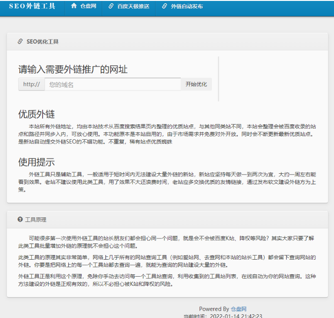Click paragraph starting 外链工具只是辅助工具
Image resolution: width=334 pixels, height=318 pixels.
pyautogui.click(x=167, y=182)
